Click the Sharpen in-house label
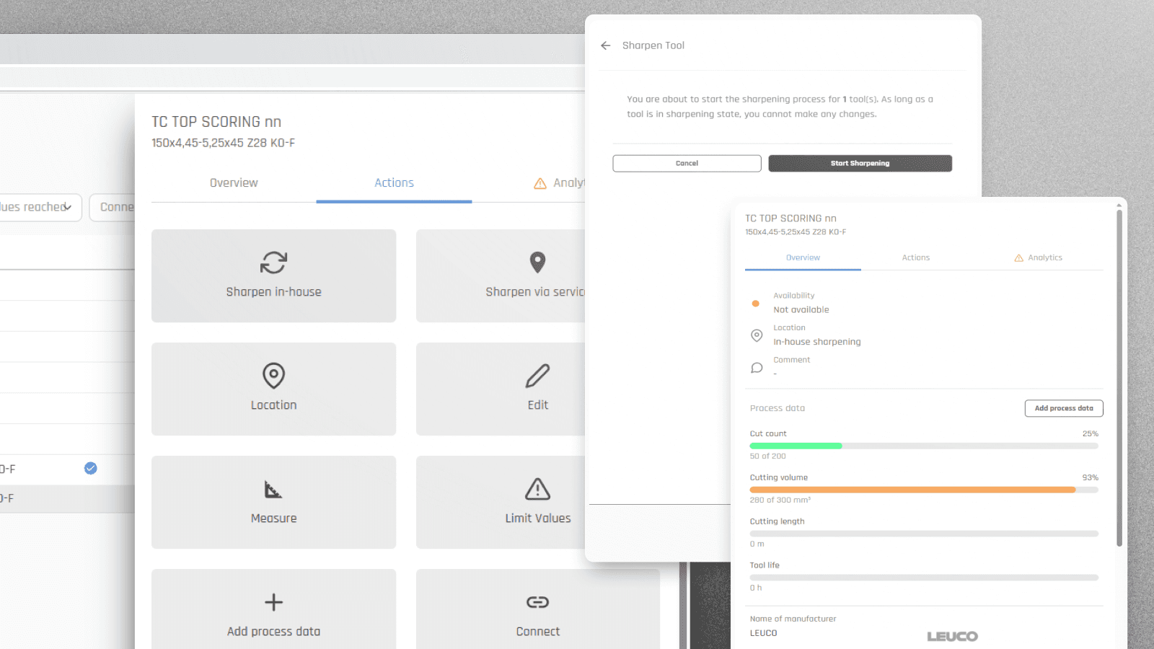The image size is (1154, 649). tap(273, 292)
